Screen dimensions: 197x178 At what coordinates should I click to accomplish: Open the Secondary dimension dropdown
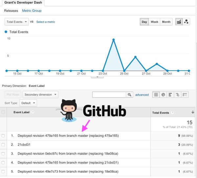40,95
